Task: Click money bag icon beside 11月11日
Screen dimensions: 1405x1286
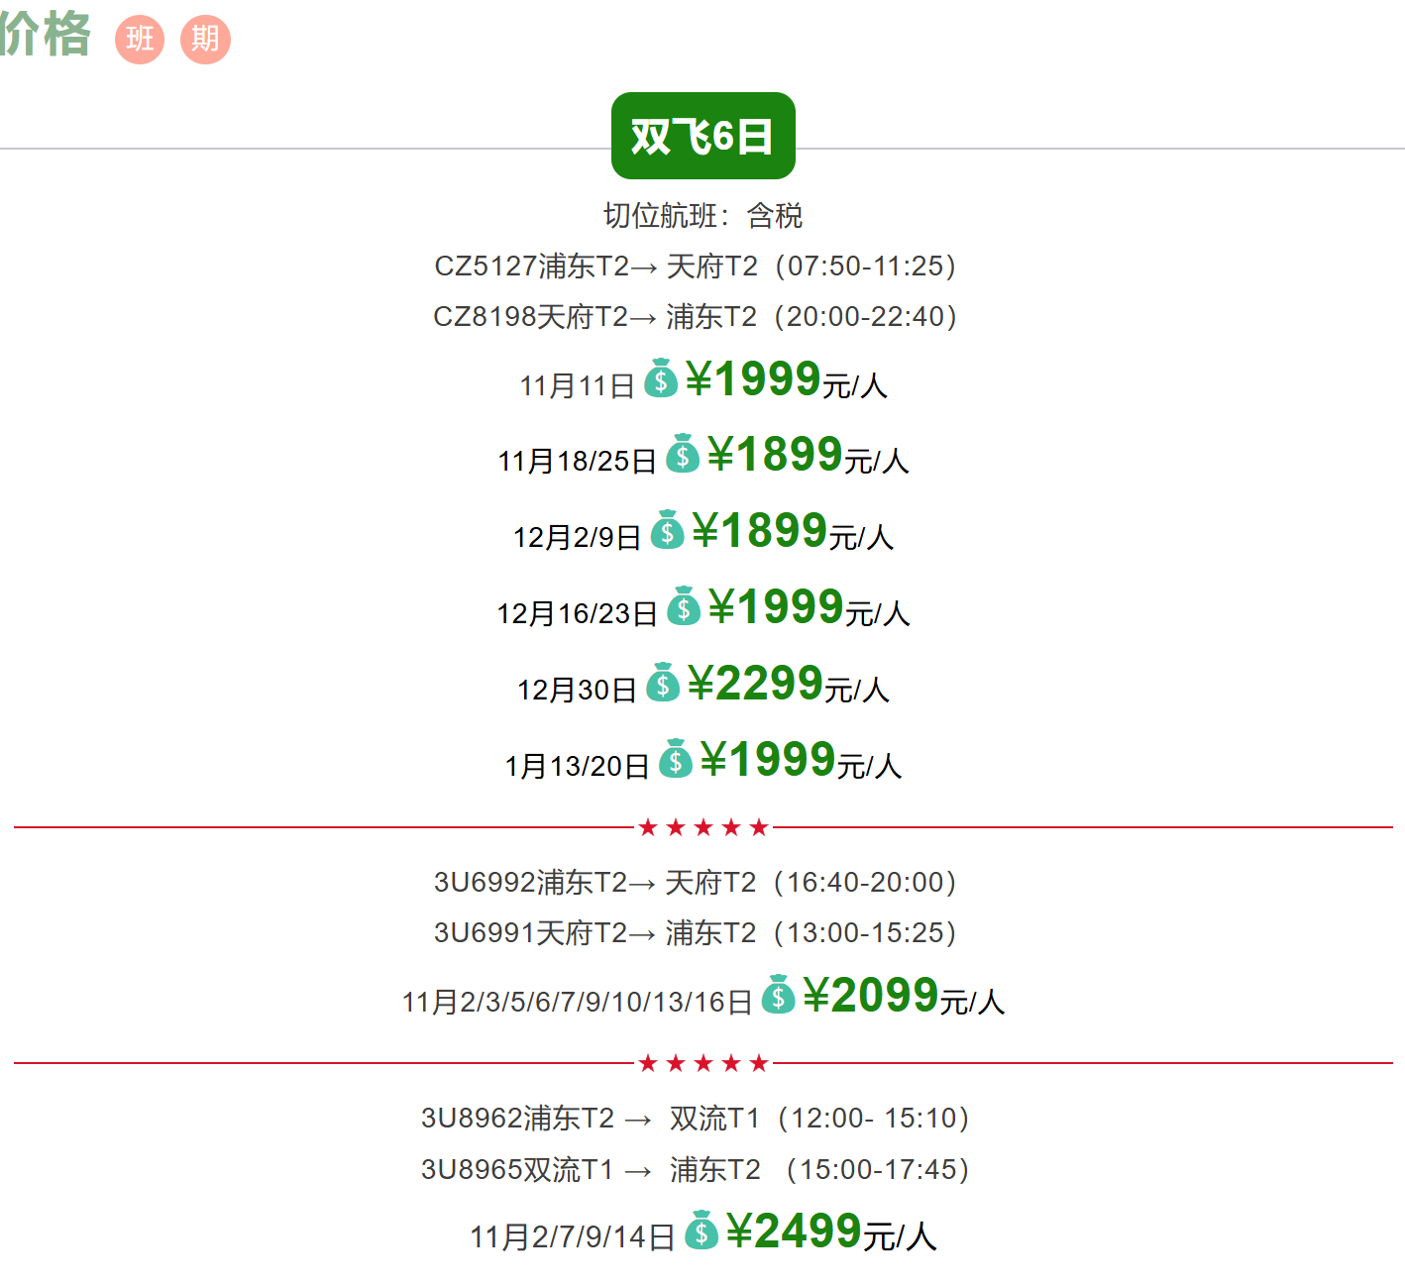Action: click(x=661, y=378)
